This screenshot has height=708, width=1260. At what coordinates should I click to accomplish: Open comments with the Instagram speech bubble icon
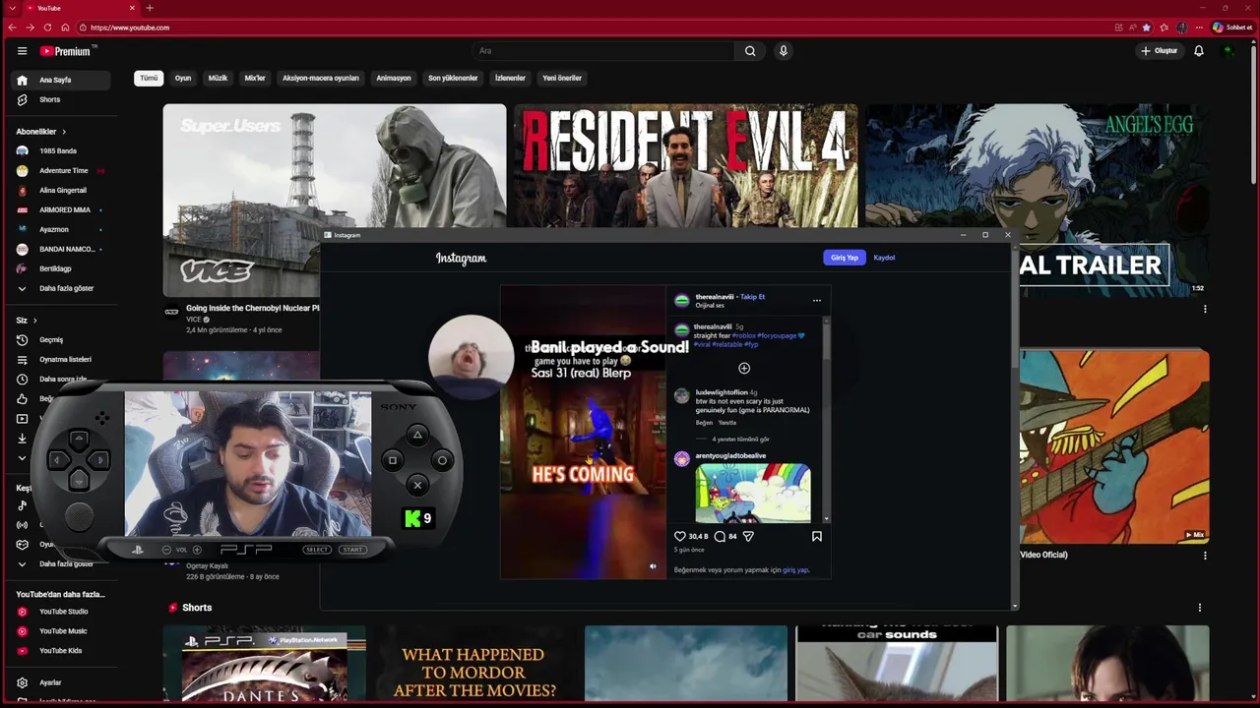pyautogui.click(x=720, y=536)
